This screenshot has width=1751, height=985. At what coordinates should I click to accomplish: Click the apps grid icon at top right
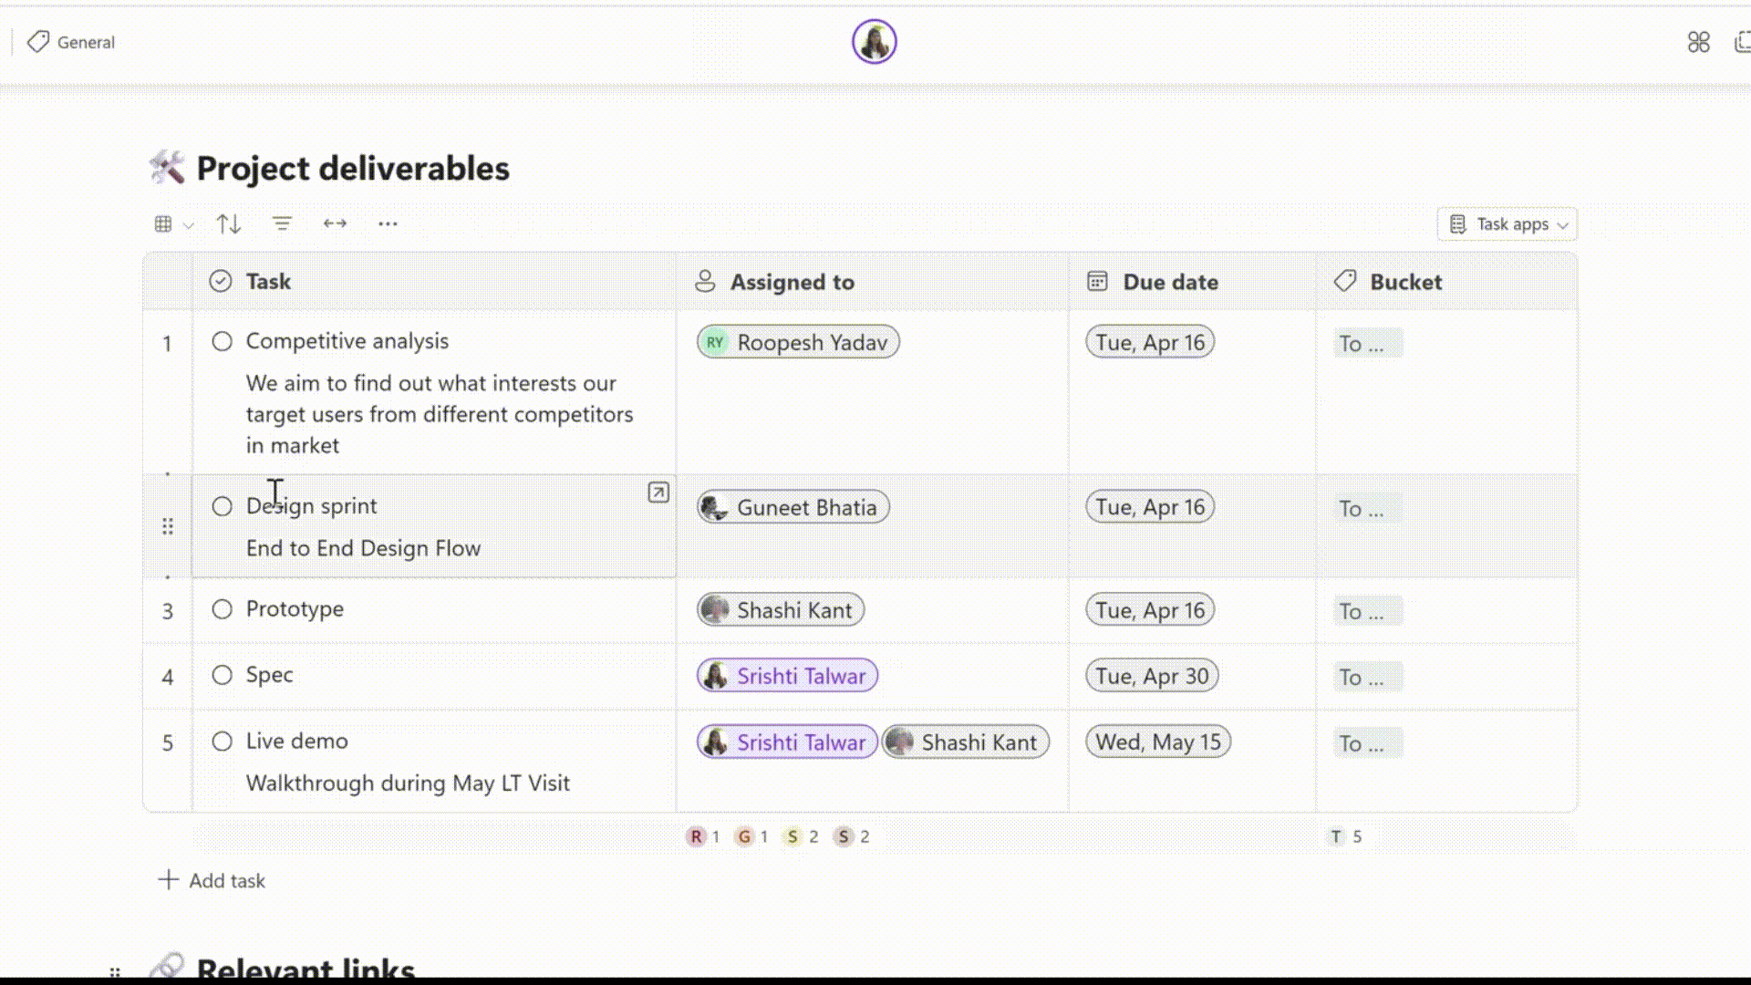(1698, 42)
